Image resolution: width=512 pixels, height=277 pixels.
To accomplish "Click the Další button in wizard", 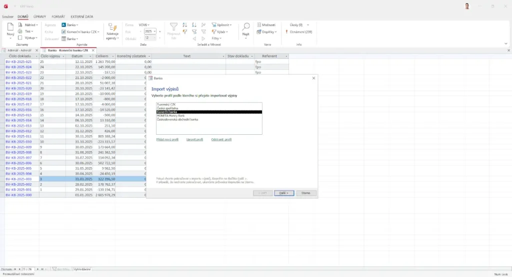I will 284,193.
